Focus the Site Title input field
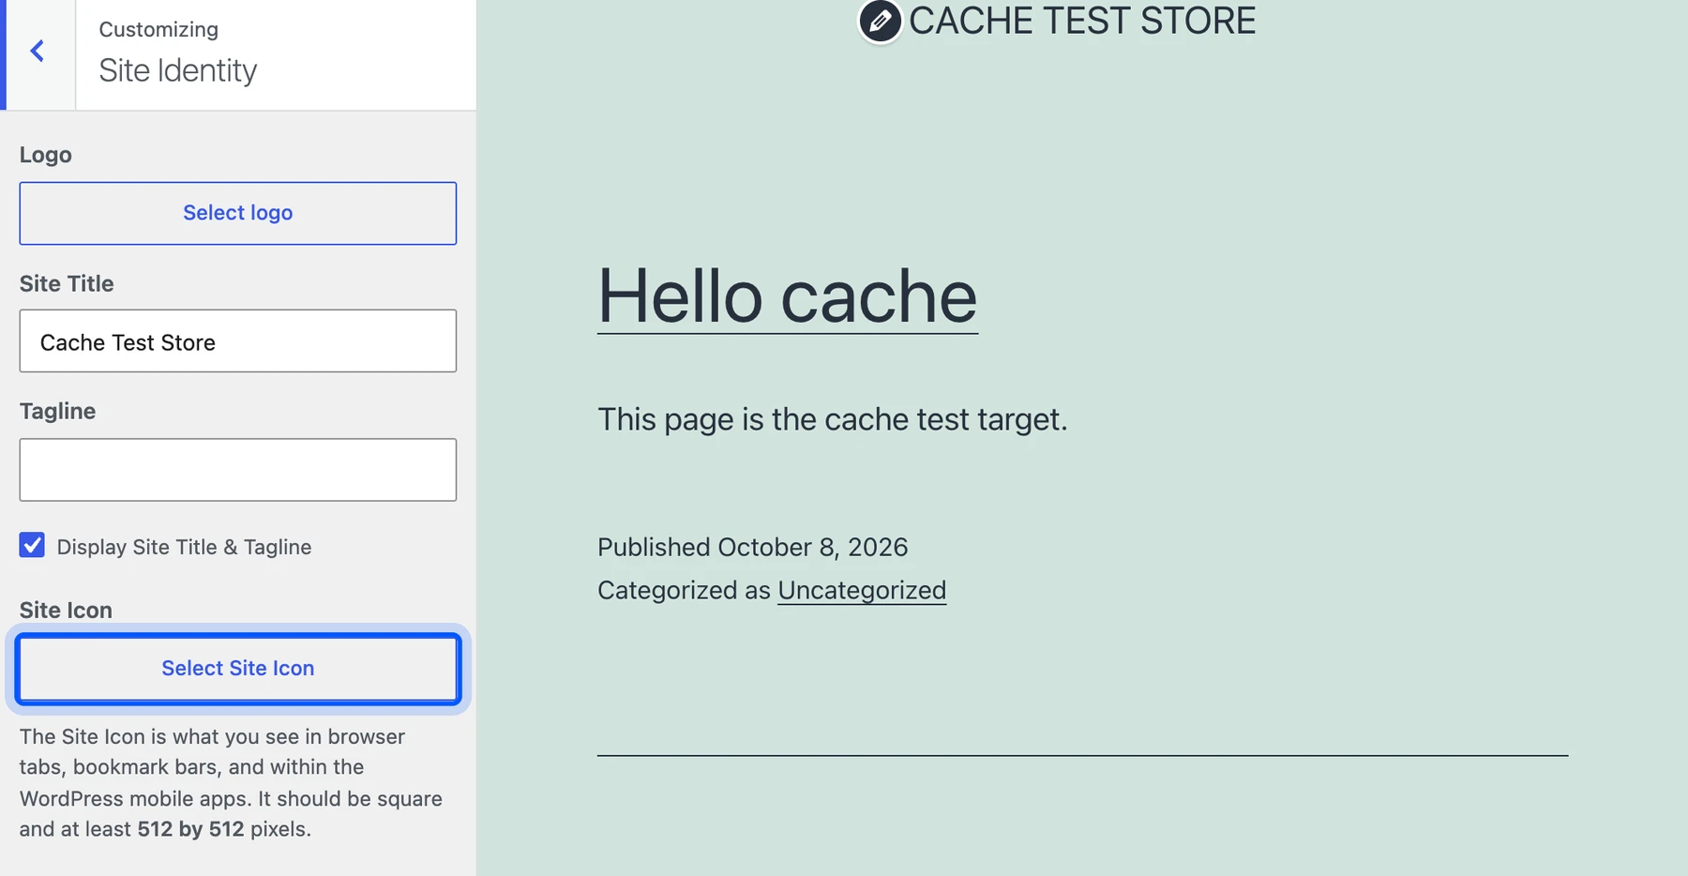Image resolution: width=1688 pixels, height=876 pixels. pyautogui.click(x=238, y=341)
